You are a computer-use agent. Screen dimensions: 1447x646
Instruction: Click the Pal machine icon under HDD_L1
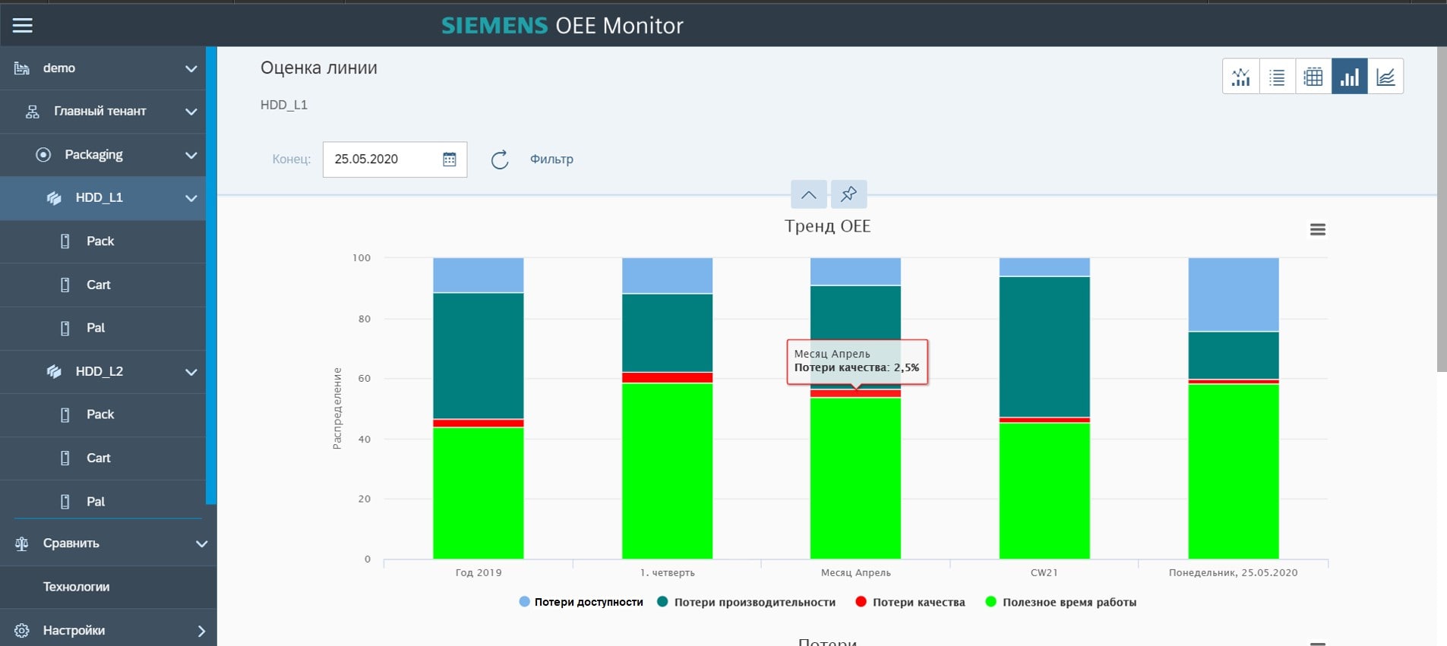(x=65, y=328)
